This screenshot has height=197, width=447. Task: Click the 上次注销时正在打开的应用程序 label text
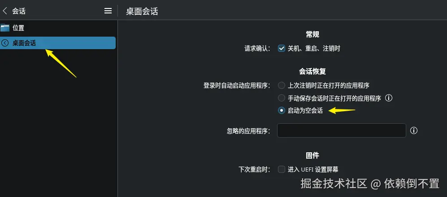click(x=329, y=85)
